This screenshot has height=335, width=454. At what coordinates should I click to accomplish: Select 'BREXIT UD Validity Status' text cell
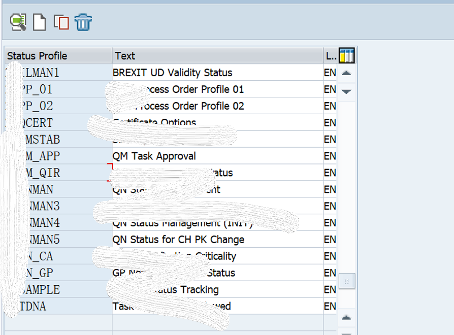pos(218,73)
